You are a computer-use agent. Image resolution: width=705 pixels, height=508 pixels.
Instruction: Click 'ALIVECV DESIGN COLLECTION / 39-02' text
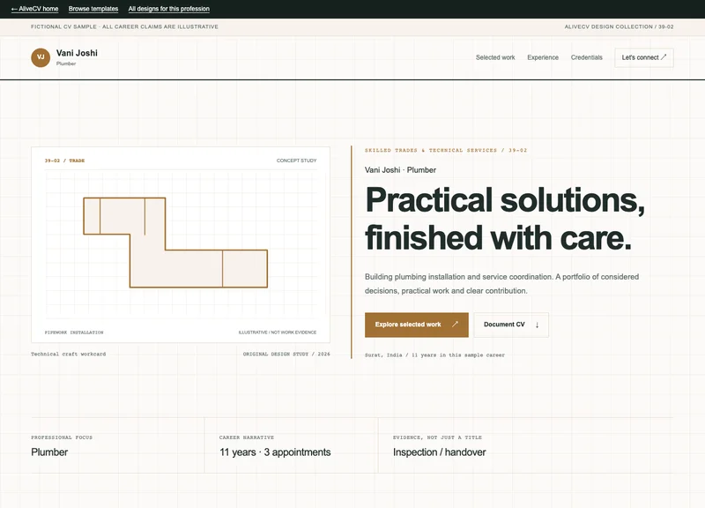coord(619,26)
